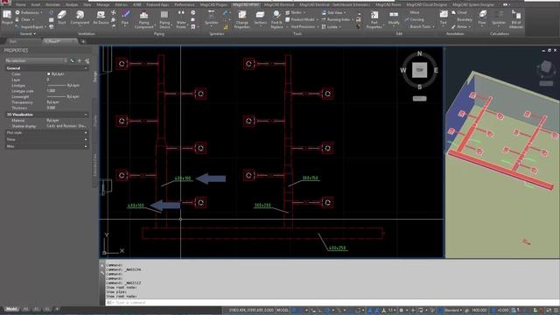This screenshot has width=560, height=315.
Task: Switch to the View ribbon tab
Action: (87, 5)
